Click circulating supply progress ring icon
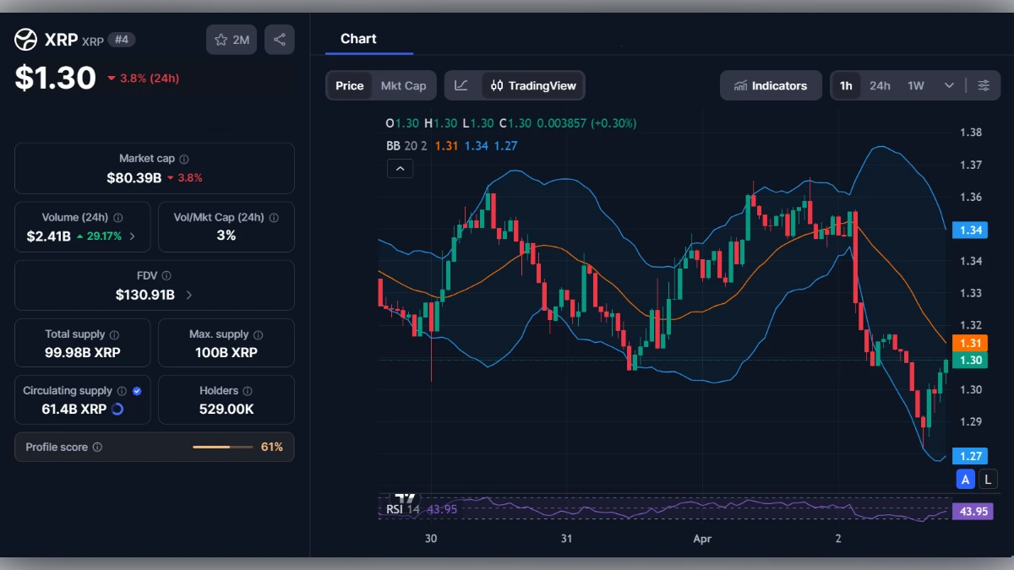This screenshot has height=570, width=1014. 117,410
